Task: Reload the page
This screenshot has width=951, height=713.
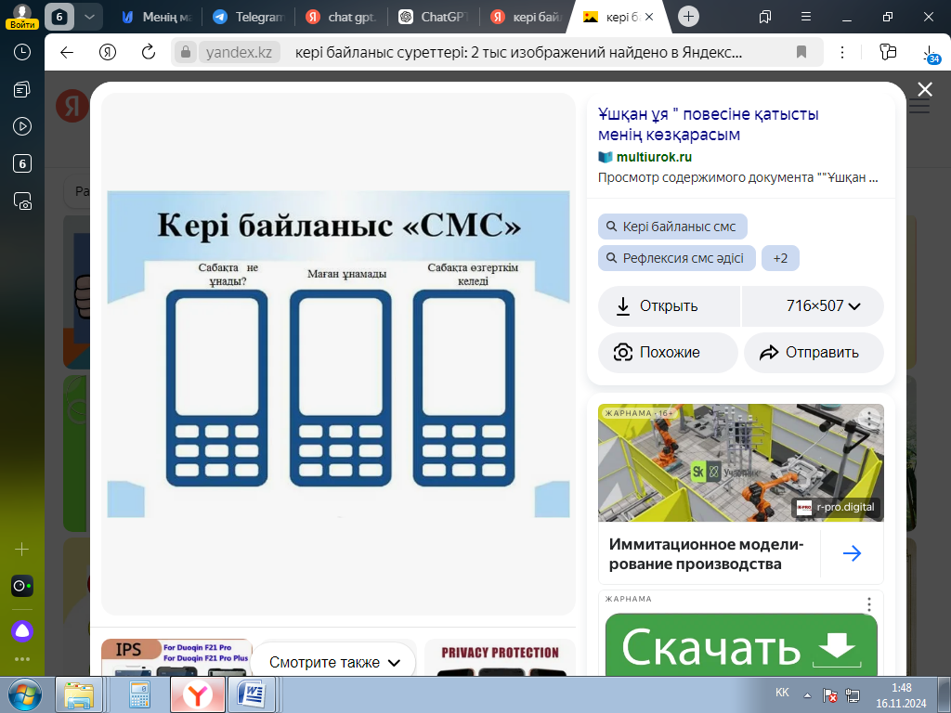Action: pos(148,53)
